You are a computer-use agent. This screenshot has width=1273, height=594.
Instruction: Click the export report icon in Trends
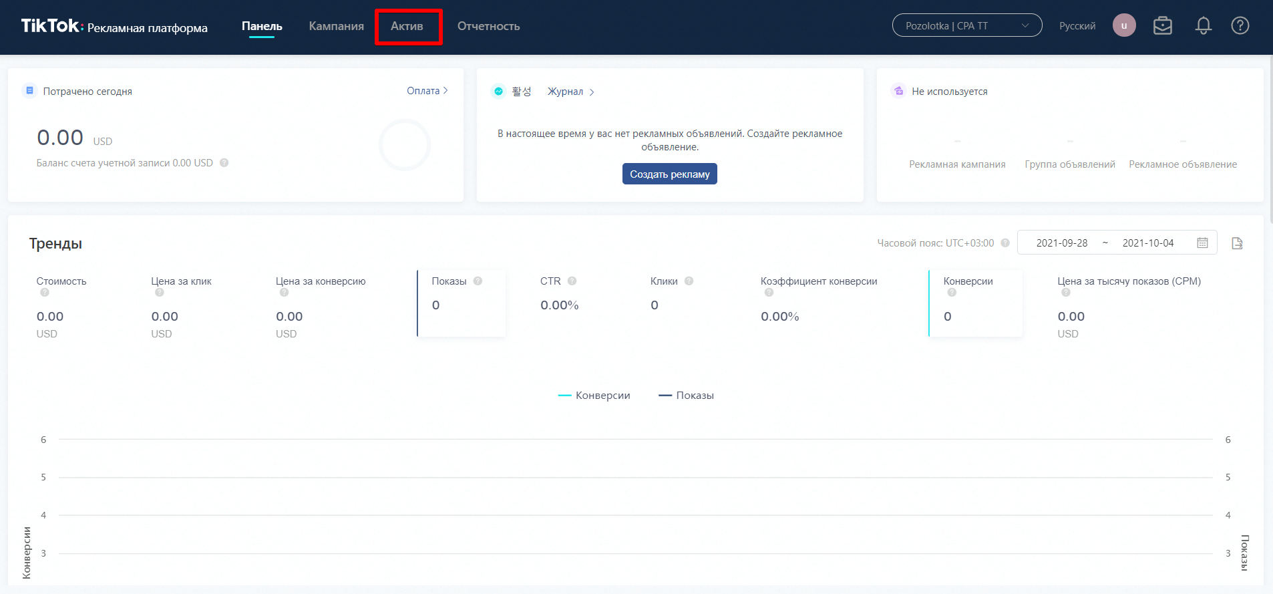pos(1237,243)
